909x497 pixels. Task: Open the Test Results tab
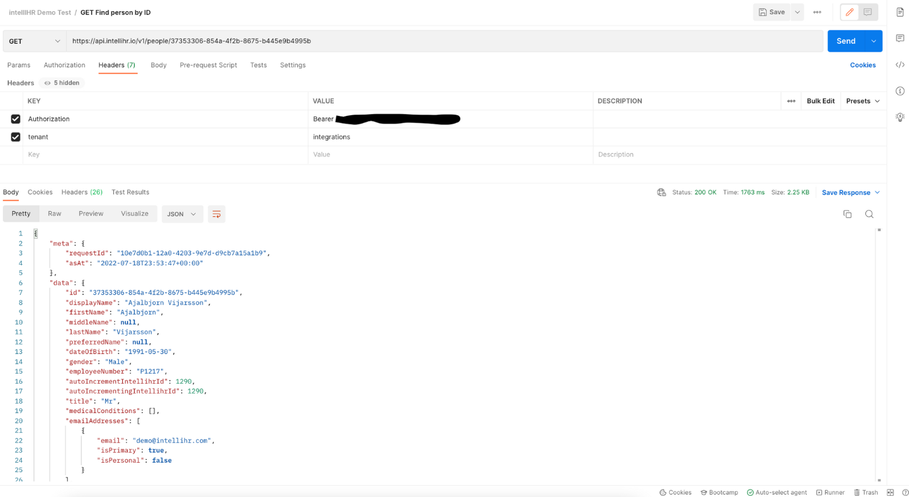click(130, 192)
